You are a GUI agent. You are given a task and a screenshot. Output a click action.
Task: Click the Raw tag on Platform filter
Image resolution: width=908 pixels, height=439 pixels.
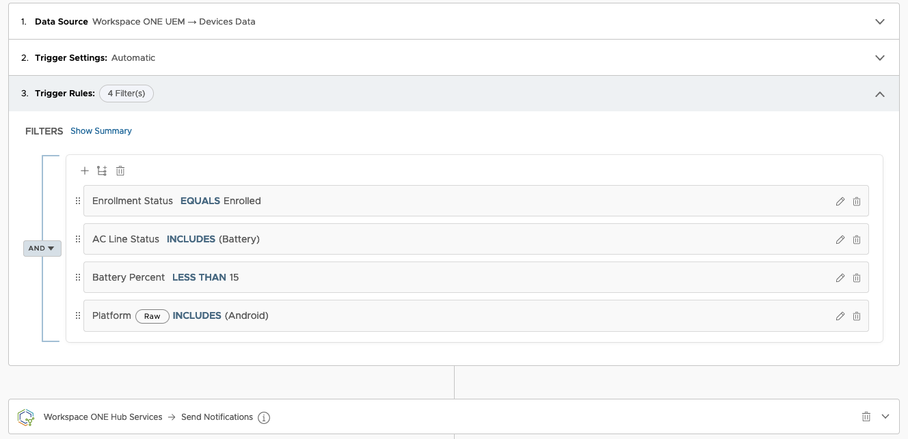(x=152, y=316)
